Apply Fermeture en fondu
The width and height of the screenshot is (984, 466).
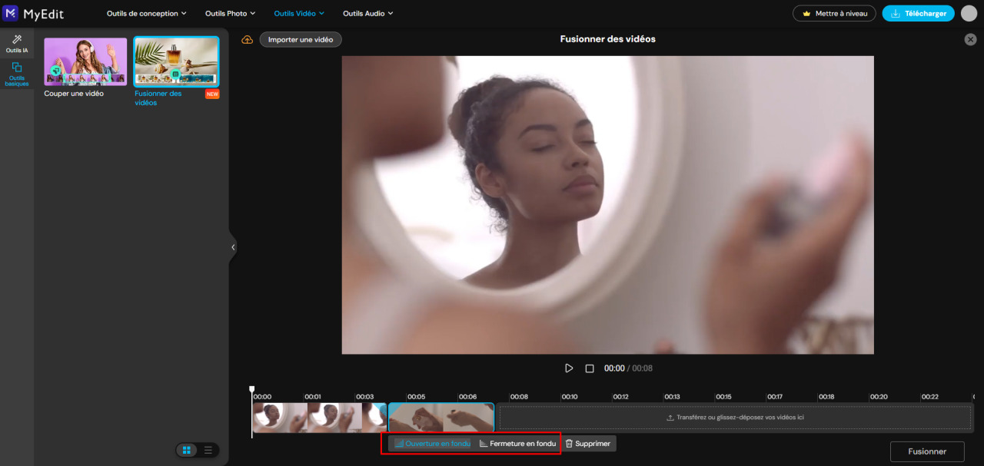(x=517, y=444)
